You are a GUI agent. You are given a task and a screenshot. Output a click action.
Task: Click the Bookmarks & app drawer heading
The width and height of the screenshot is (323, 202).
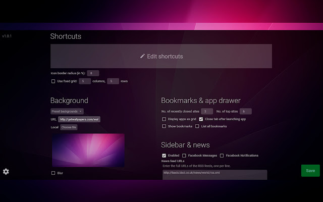coord(201,100)
